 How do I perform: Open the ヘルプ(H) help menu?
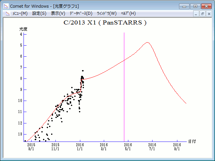pos(128,13)
